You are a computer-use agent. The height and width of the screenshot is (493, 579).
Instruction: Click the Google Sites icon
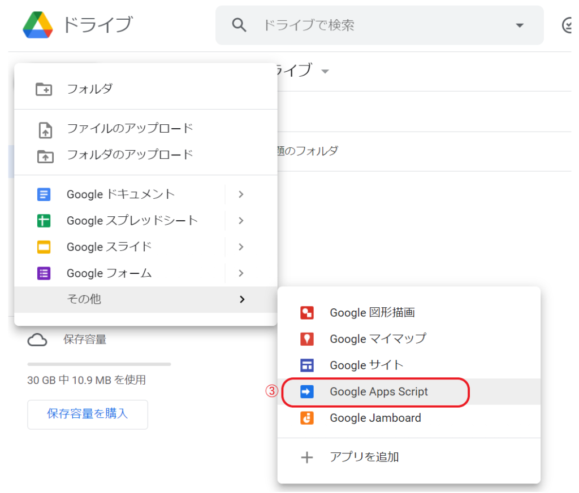pos(307,365)
